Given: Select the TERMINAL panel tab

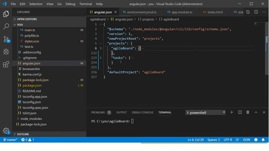Looking at the screenshot, I should tap(165, 112).
